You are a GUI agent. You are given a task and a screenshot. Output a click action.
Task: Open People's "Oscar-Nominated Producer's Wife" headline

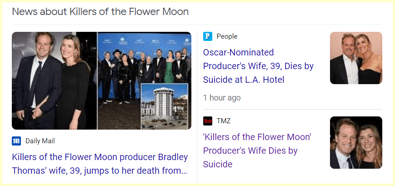click(258, 66)
